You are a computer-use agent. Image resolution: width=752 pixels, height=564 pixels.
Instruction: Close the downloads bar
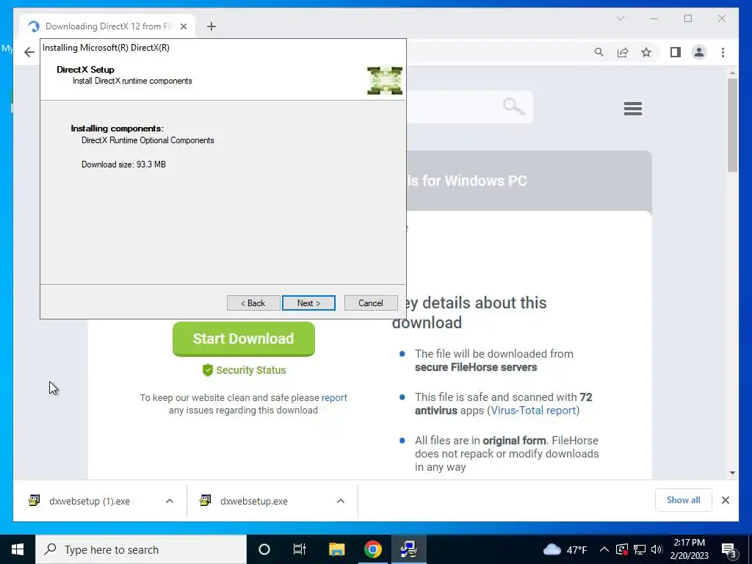click(725, 500)
